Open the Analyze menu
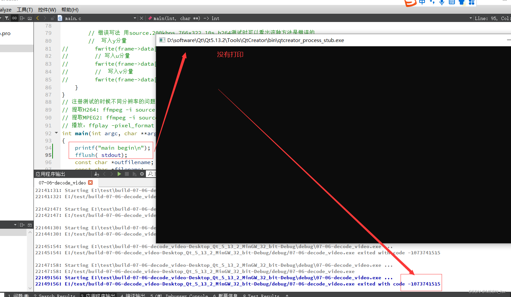 pyautogui.click(x=6, y=10)
